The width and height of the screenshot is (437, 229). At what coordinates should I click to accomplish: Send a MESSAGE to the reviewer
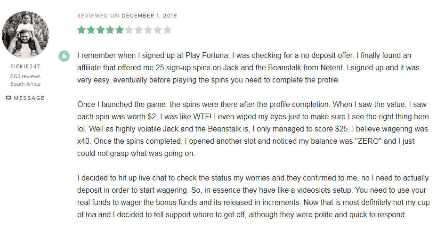coord(25,98)
